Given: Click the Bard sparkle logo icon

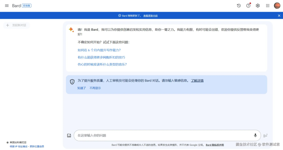Looking at the screenshot, I should (71, 30).
